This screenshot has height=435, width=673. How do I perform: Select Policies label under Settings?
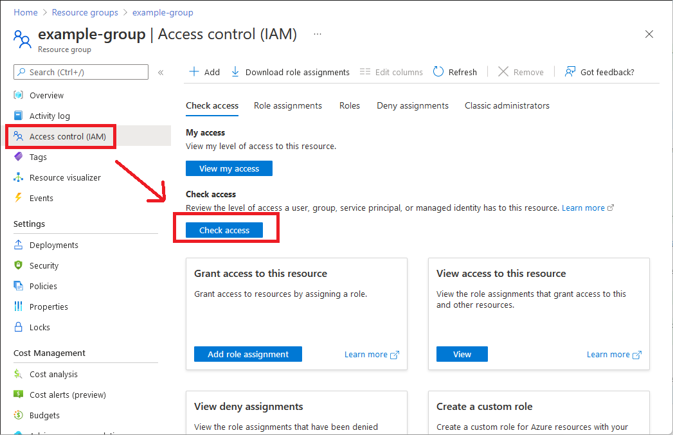pyautogui.click(x=43, y=286)
